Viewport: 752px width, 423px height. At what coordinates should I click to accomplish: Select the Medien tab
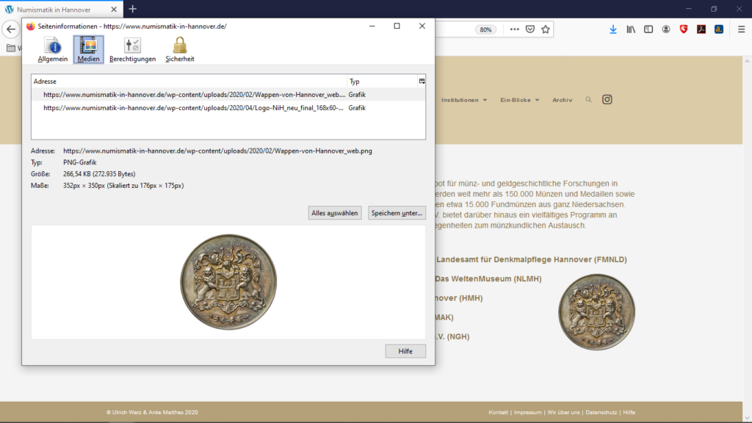(x=88, y=48)
